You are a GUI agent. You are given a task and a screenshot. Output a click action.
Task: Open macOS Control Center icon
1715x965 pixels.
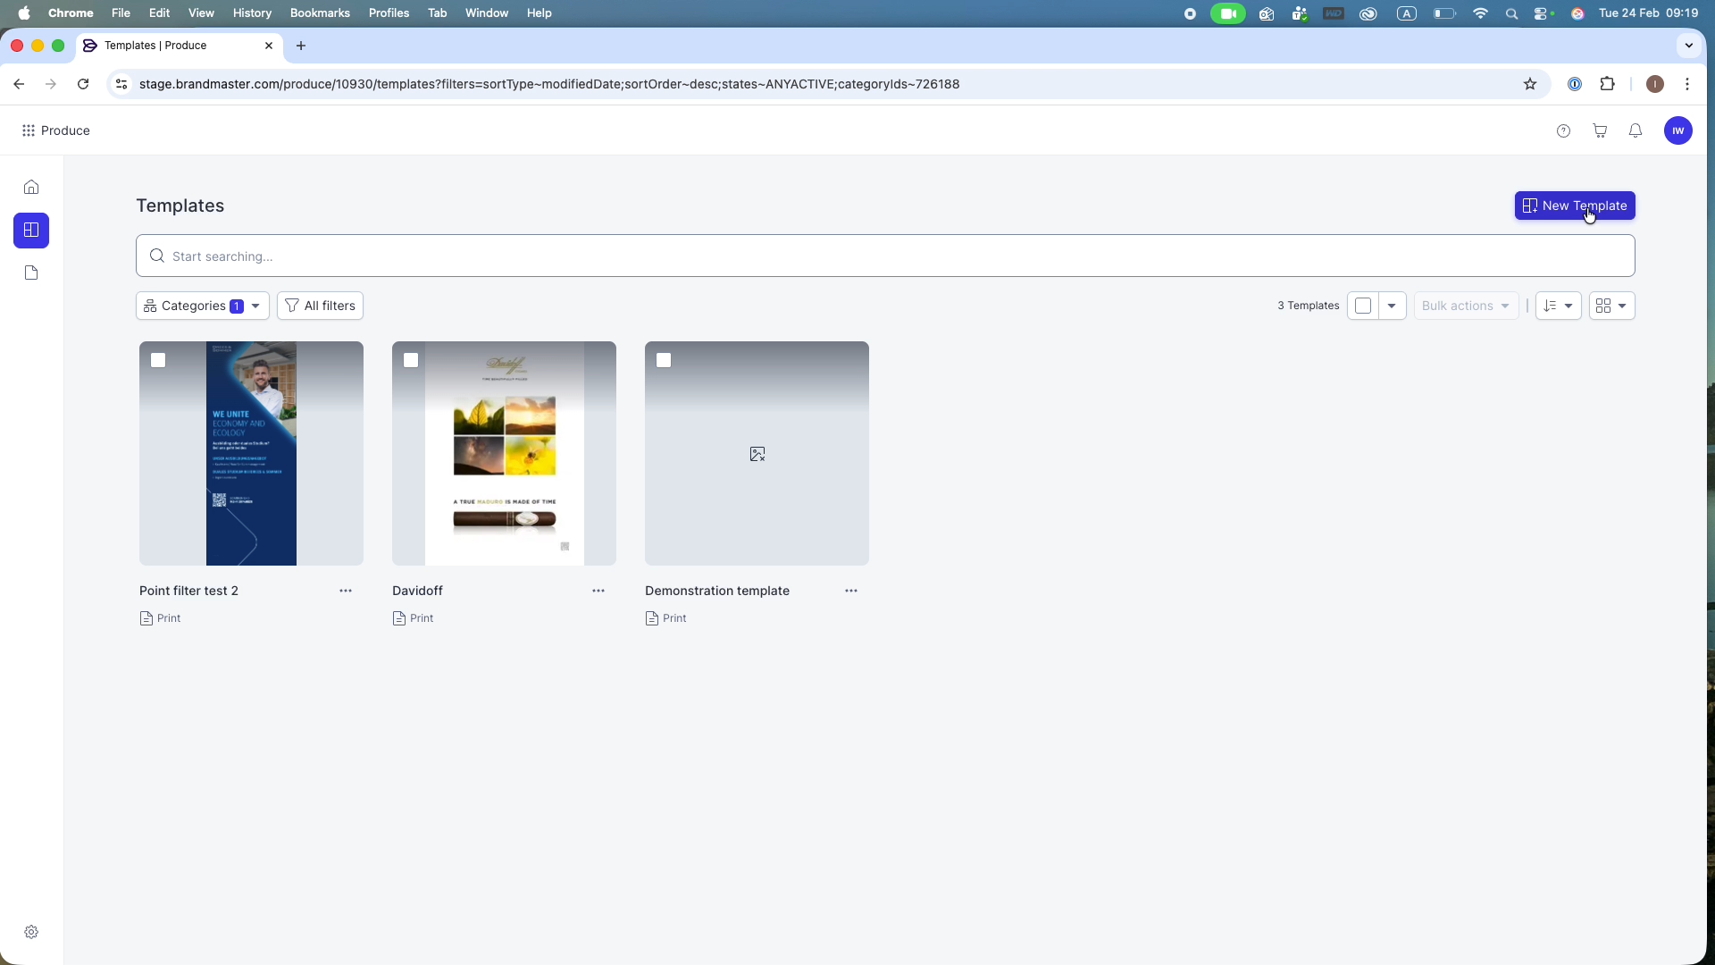click(1543, 13)
